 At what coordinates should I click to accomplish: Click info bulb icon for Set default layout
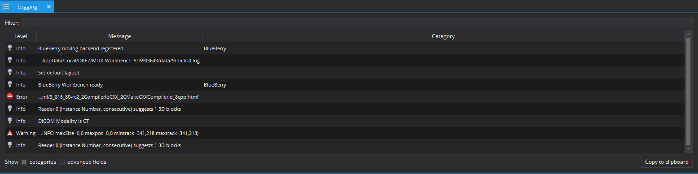pyautogui.click(x=10, y=73)
